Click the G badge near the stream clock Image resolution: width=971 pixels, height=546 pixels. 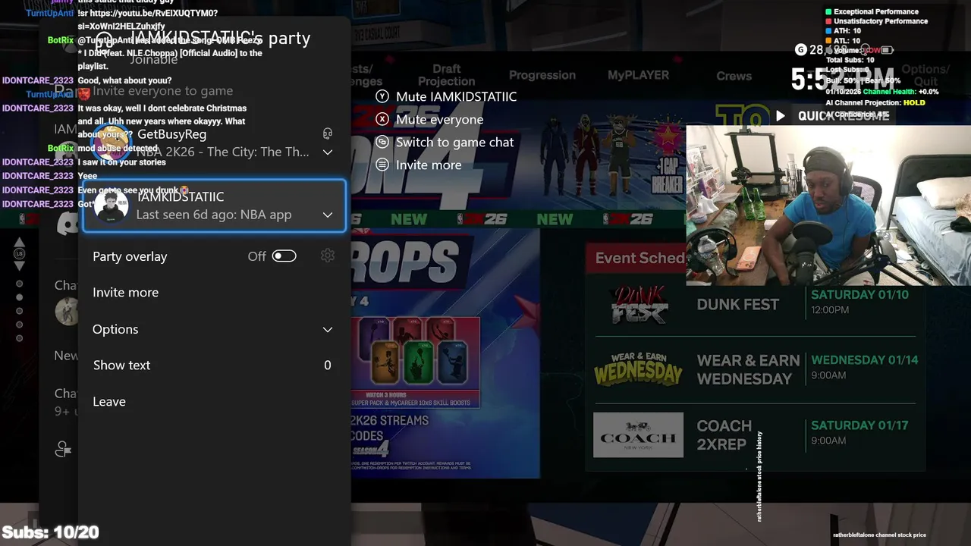pos(800,50)
